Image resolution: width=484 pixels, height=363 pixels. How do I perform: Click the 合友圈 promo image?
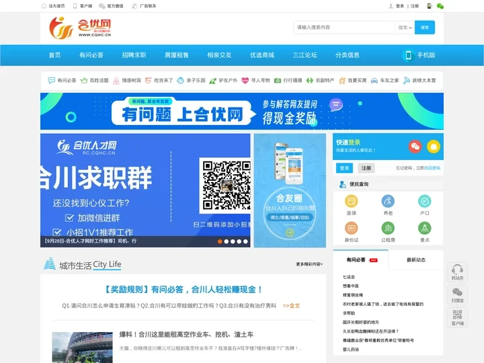290,190
